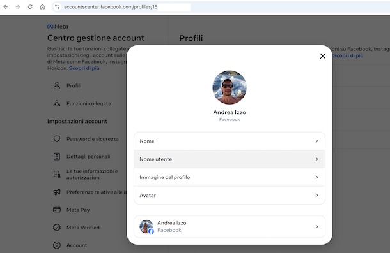This screenshot has width=390, height=253.
Task: Open Dettagli personali settings
Action: [88, 157]
